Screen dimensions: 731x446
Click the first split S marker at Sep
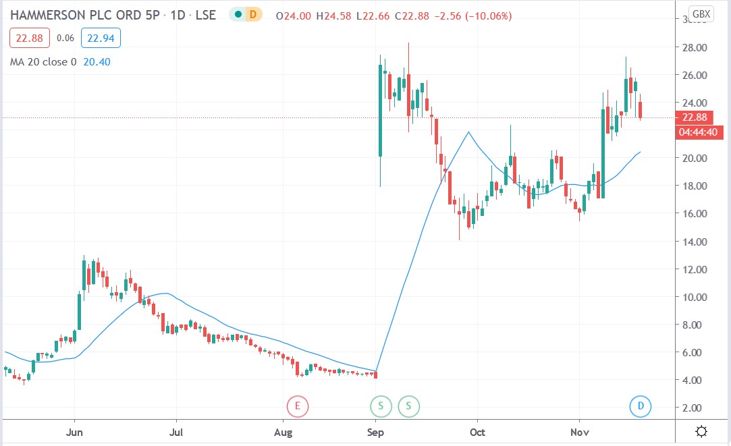coord(381,406)
